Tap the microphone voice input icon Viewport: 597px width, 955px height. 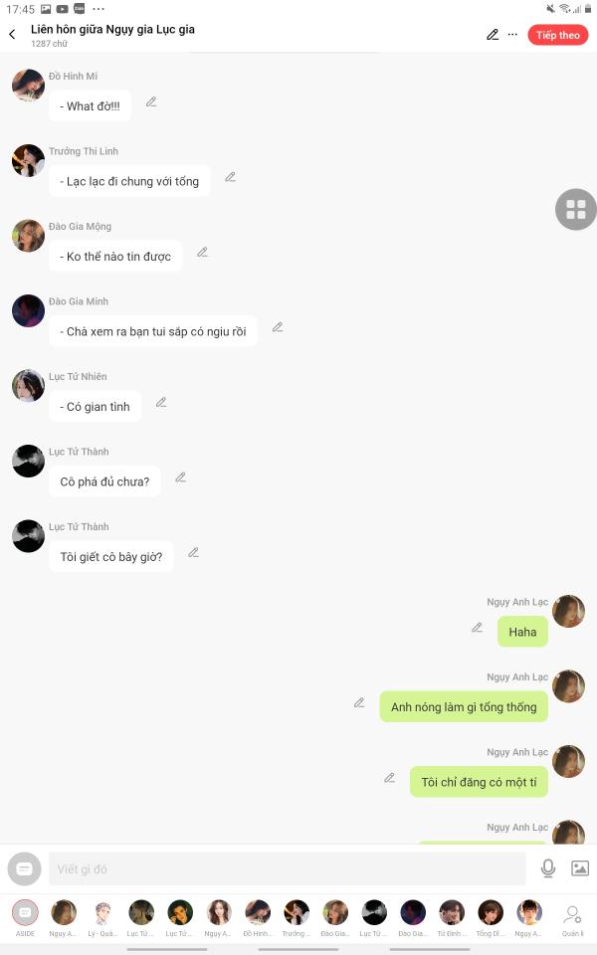547,868
